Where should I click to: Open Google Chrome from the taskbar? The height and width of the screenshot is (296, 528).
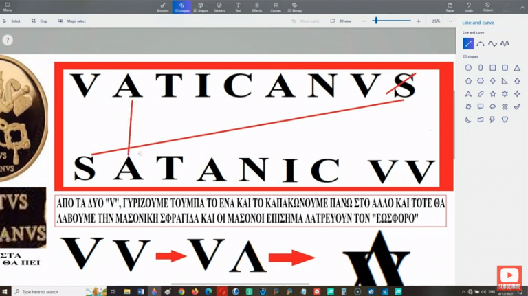tap(181, 291)
